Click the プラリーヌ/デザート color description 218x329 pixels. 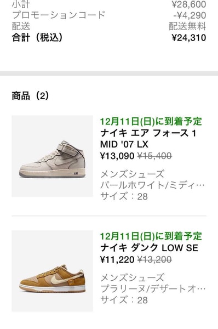tap(153, 289)
